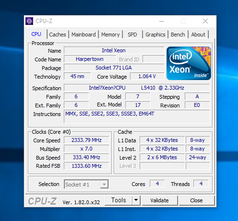238x221 pixels.
Task: Open the Socket #1 selection dropdown
Action: click(86, 185)
